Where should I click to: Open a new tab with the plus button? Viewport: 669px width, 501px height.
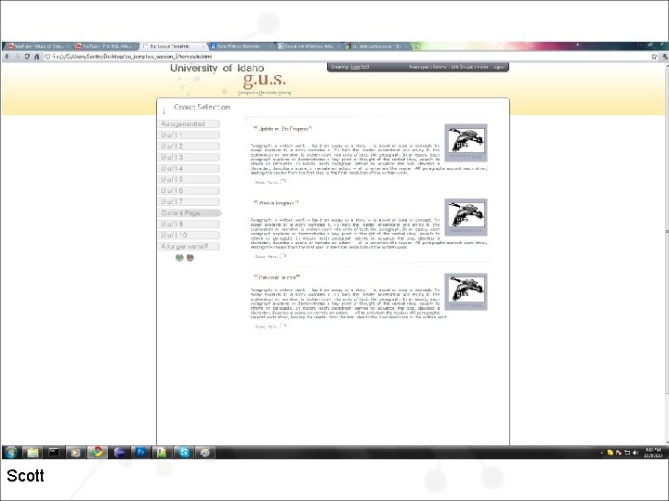(x=417, y=46)
